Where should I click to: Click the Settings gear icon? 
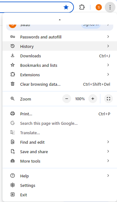13,185
